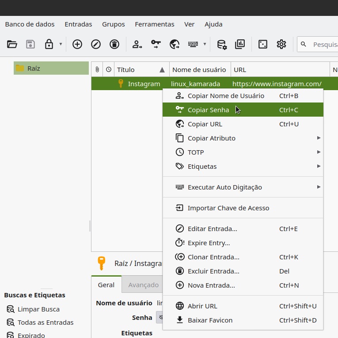Viewport: 338px width, 338px height.
Task: Copy password via toolbar key icon
Action: tap(156, 45)
